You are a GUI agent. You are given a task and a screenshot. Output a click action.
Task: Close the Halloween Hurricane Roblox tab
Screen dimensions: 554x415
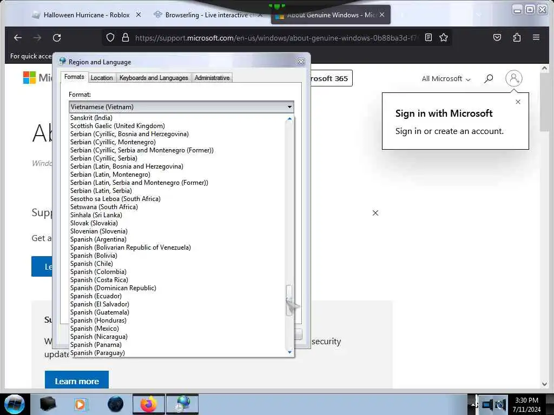click(x=138, y=15)
